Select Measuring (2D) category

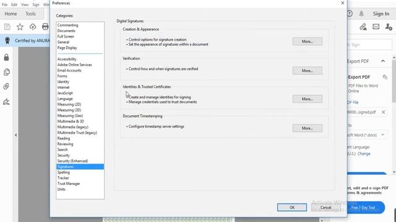[x=69, y=104]
